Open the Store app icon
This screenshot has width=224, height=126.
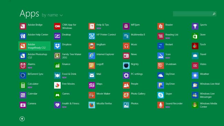(x=195, y=36)
